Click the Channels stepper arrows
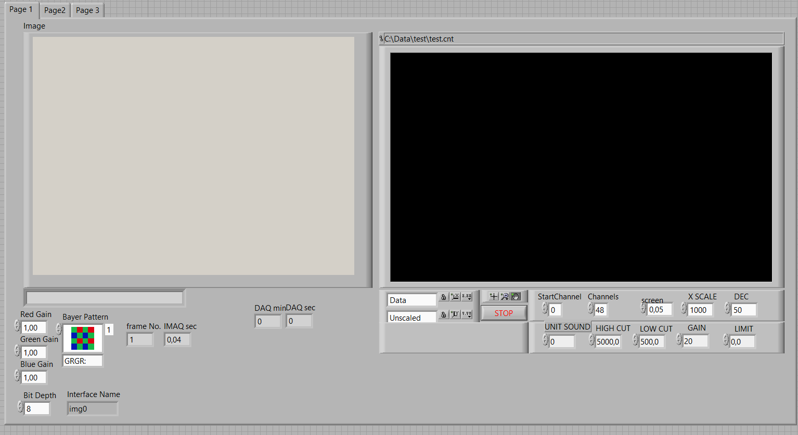This screenshot has width=798, height=435. pos(590,308)
